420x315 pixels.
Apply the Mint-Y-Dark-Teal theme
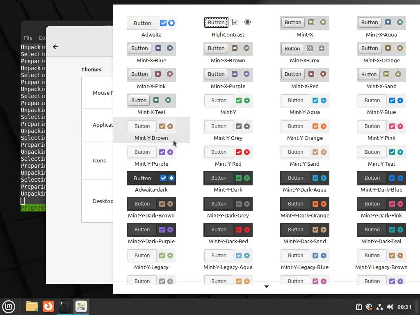[x=381, y=234]
